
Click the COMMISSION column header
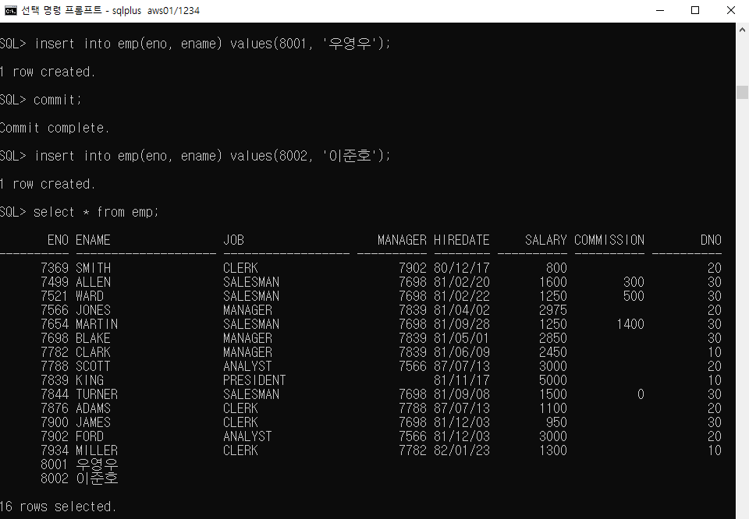[x=609, y=240]
